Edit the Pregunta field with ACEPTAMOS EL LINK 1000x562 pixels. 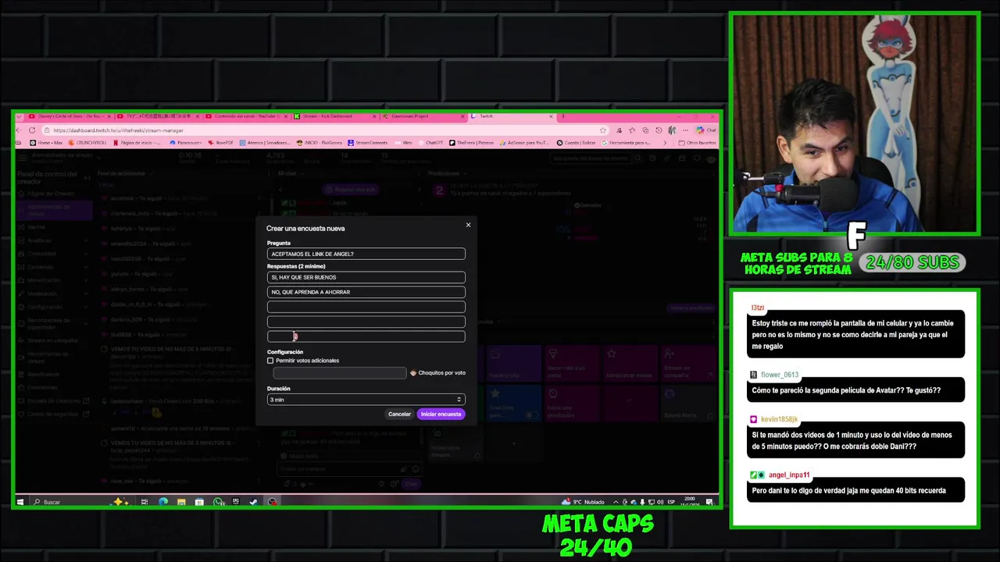pos(366,254)
